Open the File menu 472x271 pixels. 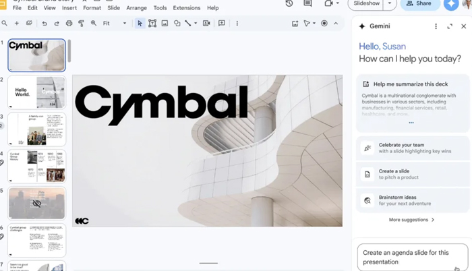click(x=17, y=8)
